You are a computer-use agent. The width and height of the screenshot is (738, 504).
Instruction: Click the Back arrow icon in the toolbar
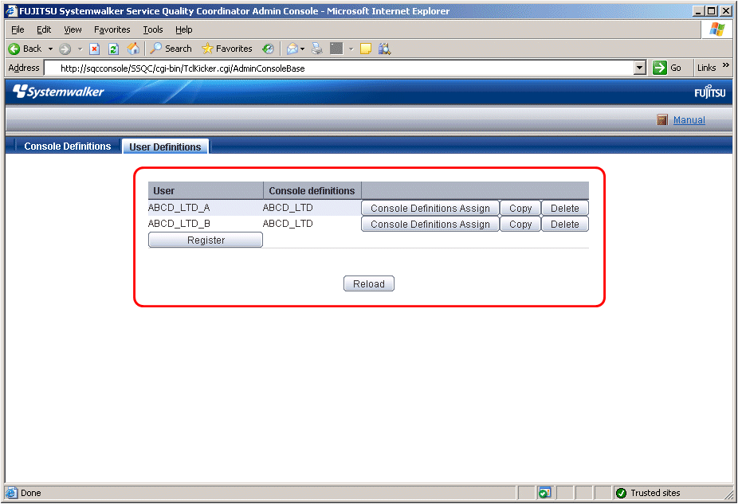14,49
